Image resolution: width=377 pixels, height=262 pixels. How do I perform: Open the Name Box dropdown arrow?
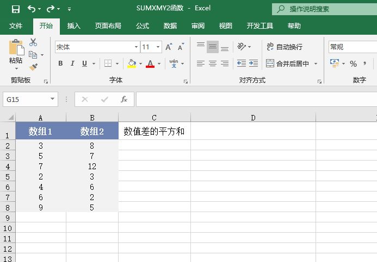click(53, 99)
